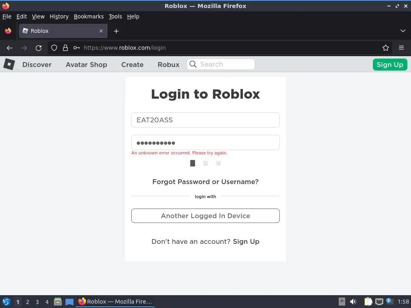411x308 pixels.
Task: Click the Firefox View icon beside the tab
Action: pos(8,31)
